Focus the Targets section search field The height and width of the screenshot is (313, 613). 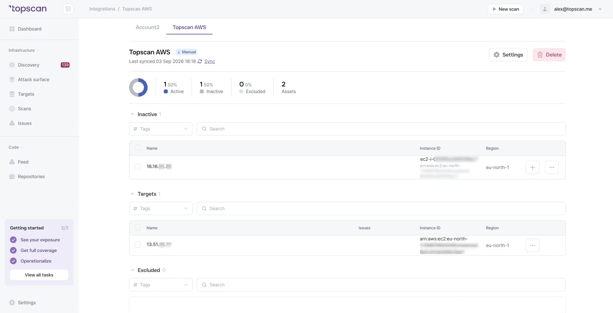[x=381, y=208]
